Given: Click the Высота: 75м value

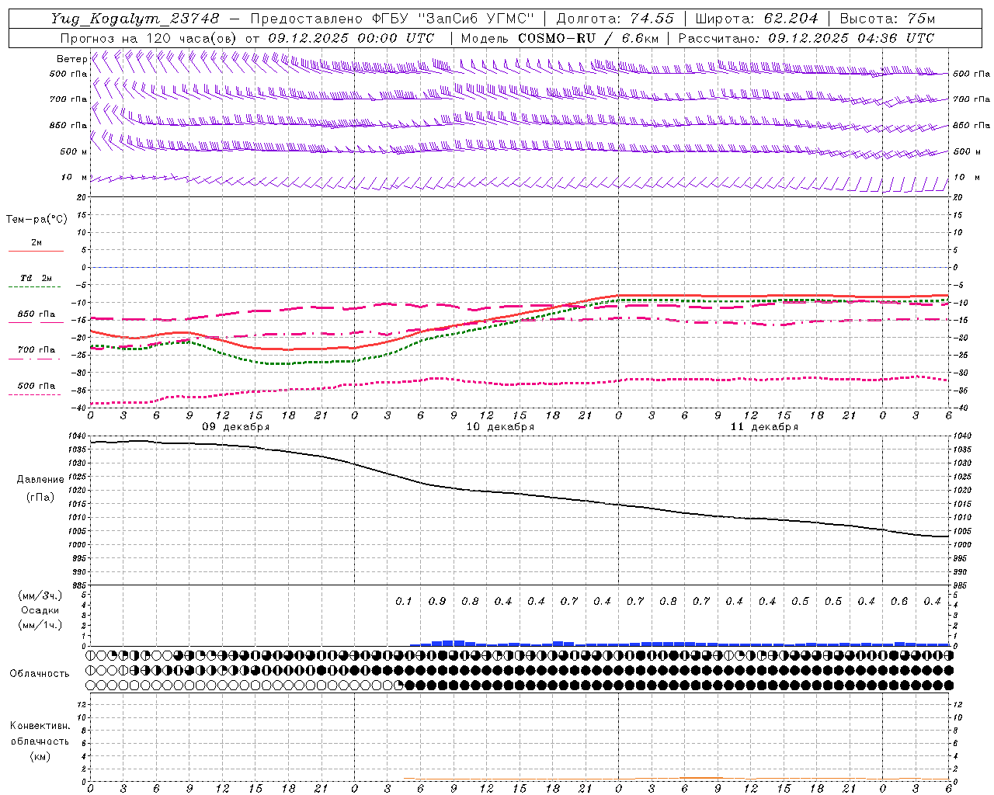Looking at the screenshot, I should 887,18.
